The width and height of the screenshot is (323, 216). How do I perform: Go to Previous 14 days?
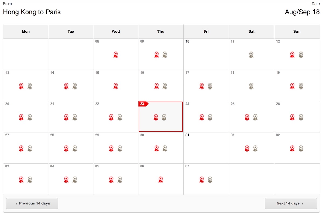pyautogui.click(x=32, y=203)
